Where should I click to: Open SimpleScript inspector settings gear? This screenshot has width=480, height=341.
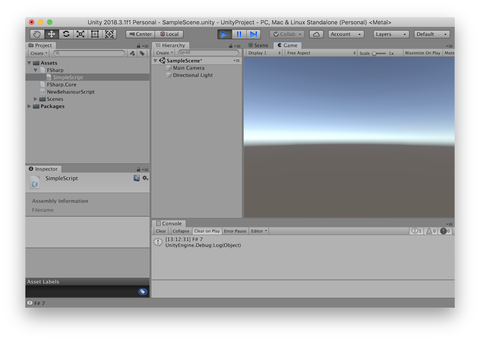click(145, 178)
